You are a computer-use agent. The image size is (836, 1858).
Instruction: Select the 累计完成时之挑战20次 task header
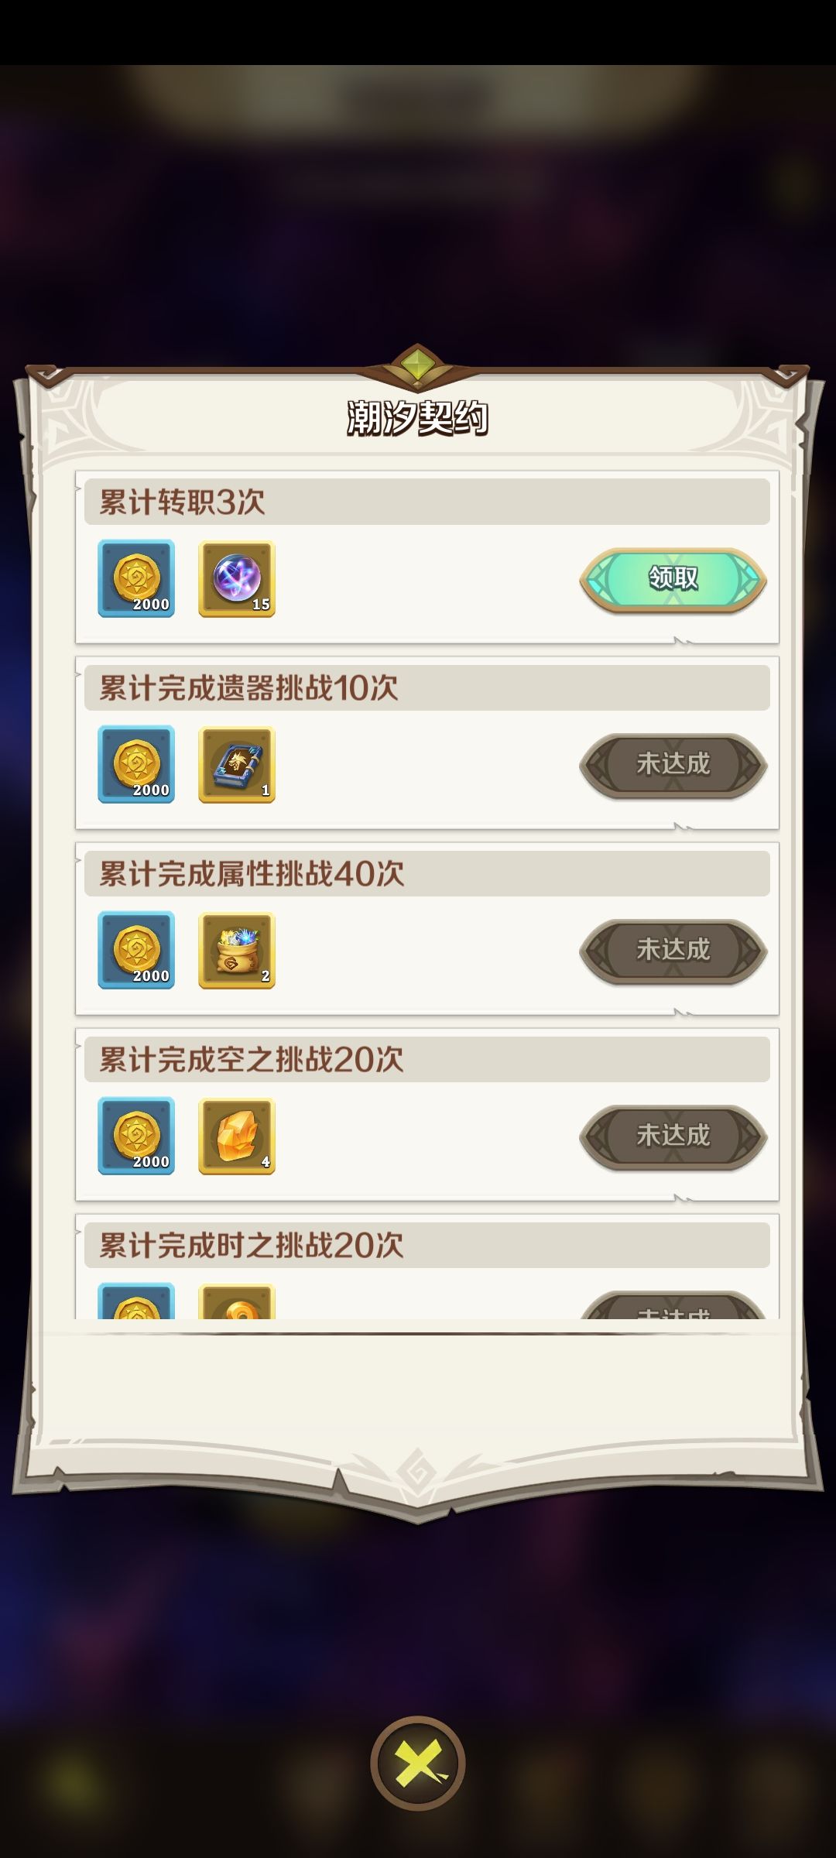[427, 1245]
